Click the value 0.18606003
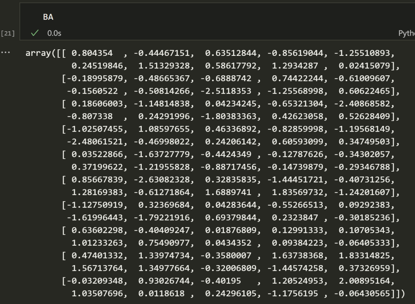 97,104
